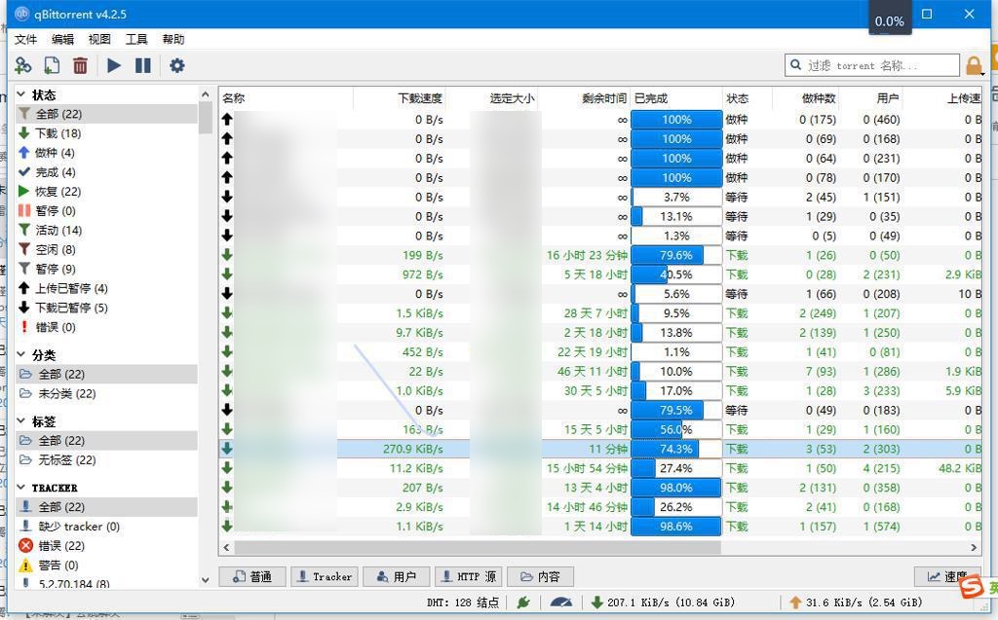Sort by 状态 column header
The image size is (998, 620).
(x=748, y=98)
